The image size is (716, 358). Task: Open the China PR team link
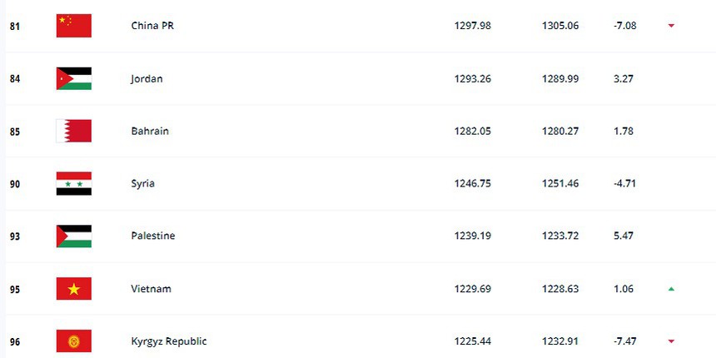click(152, 26)
